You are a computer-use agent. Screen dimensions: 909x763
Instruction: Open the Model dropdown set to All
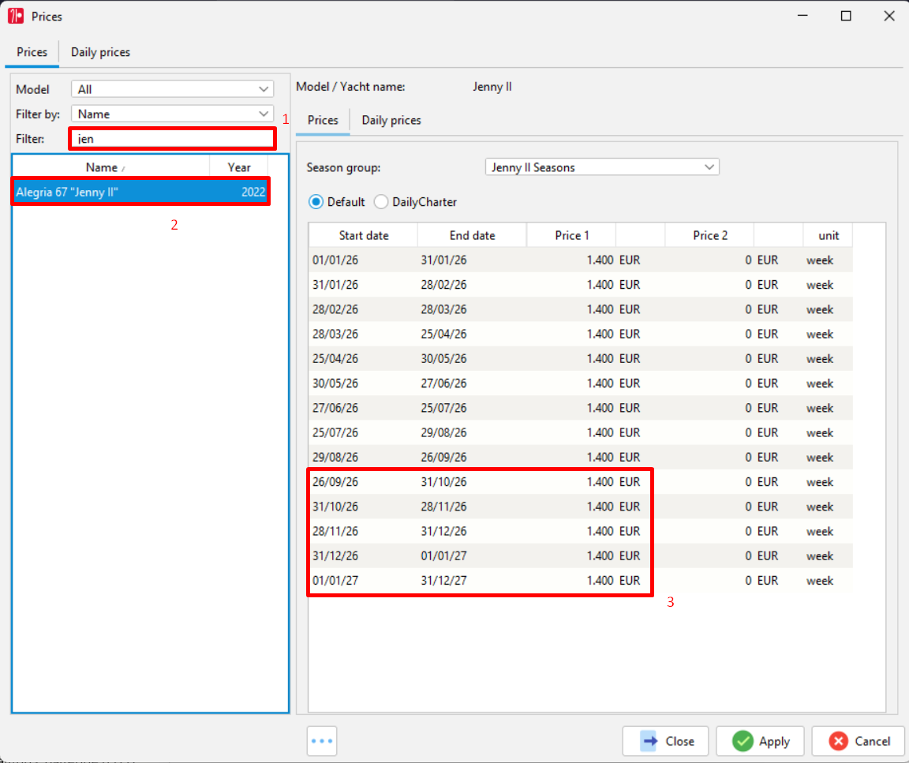[172, 89]
